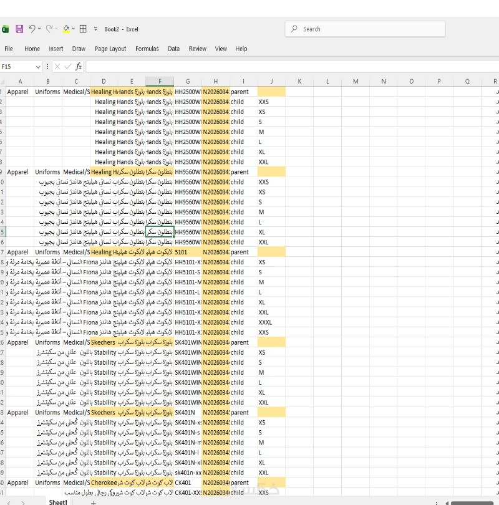Click the Undo arrow icon
This screenshot has width=499, height=505.
(32, 29)
